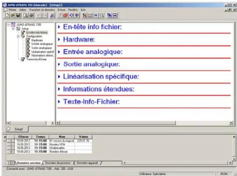Click the blue right-arrow transfer icon

[77, 15]
